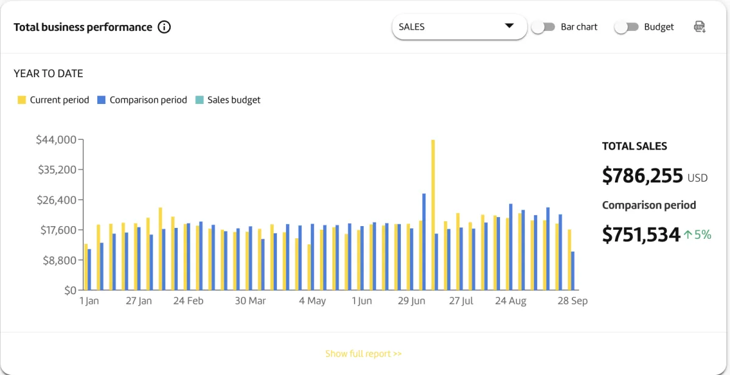730x375 pixels.
Task: Click the caret arrow in the SALES selector
Action: (x=509, y=26)
